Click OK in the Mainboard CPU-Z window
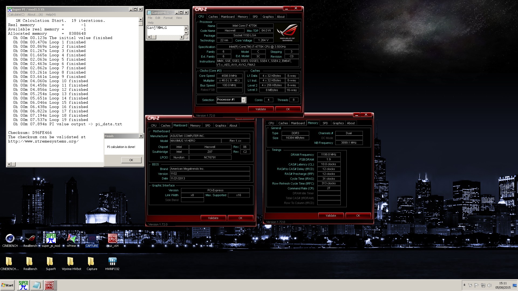518x291 pixels. click(240, 218)
